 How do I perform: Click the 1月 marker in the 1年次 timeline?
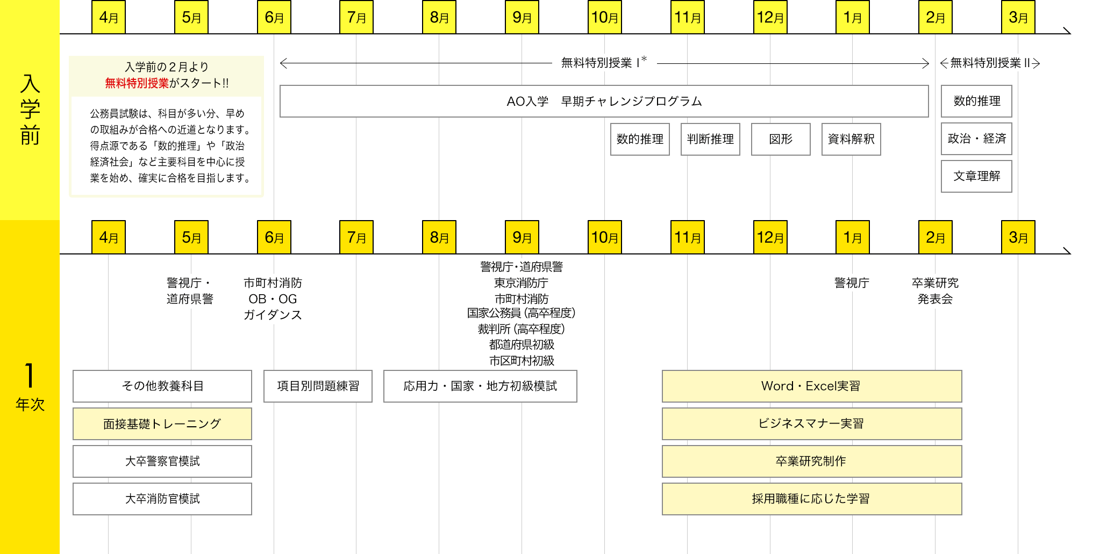point(853,237)
